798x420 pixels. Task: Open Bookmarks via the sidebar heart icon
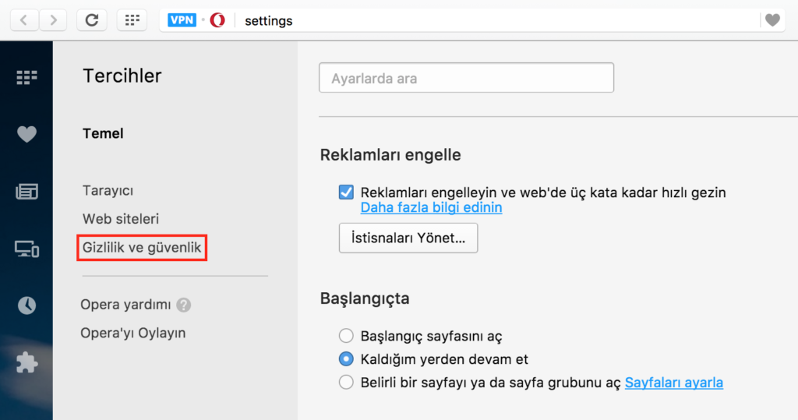click(x=26, y=134)
